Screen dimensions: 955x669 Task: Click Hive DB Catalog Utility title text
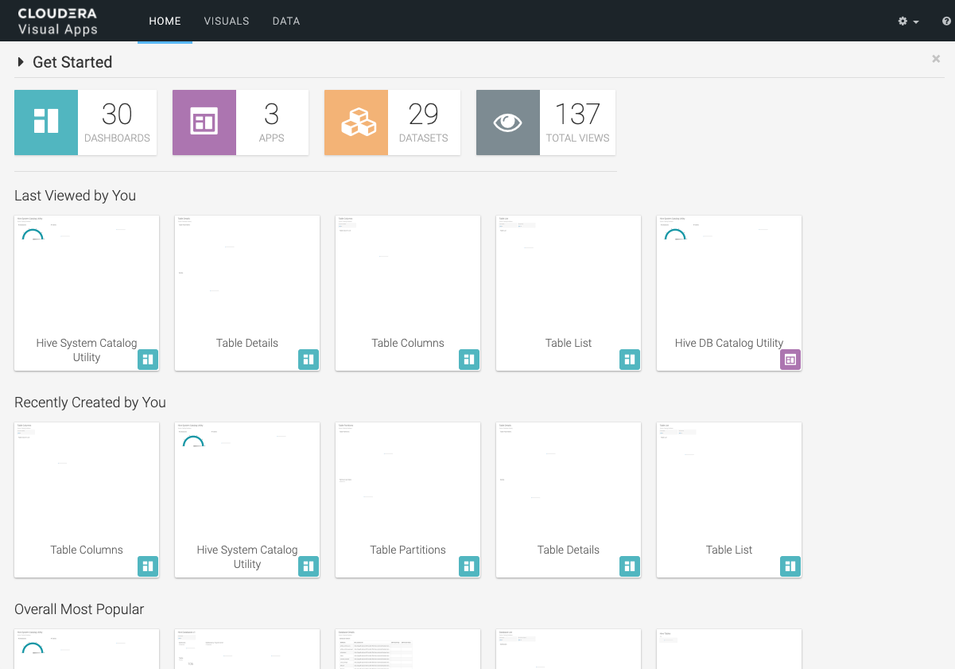pos(729,343)
